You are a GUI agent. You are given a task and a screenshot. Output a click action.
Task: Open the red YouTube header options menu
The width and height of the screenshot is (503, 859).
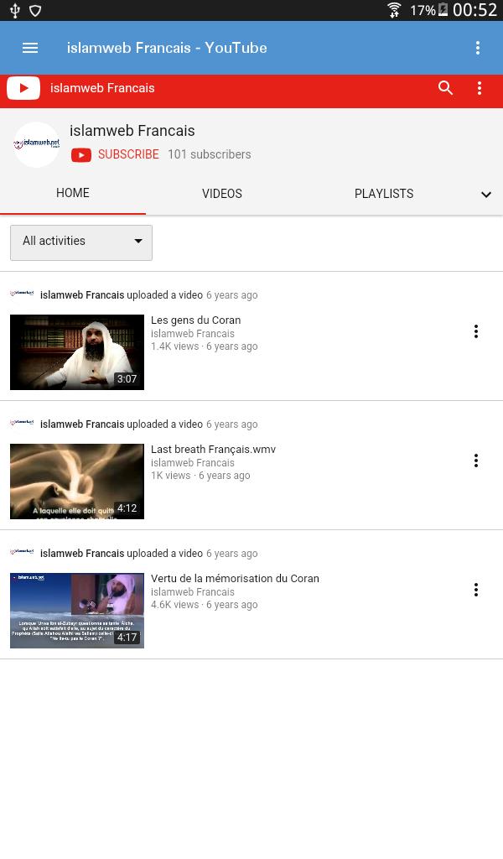click(x=480, y=88)
